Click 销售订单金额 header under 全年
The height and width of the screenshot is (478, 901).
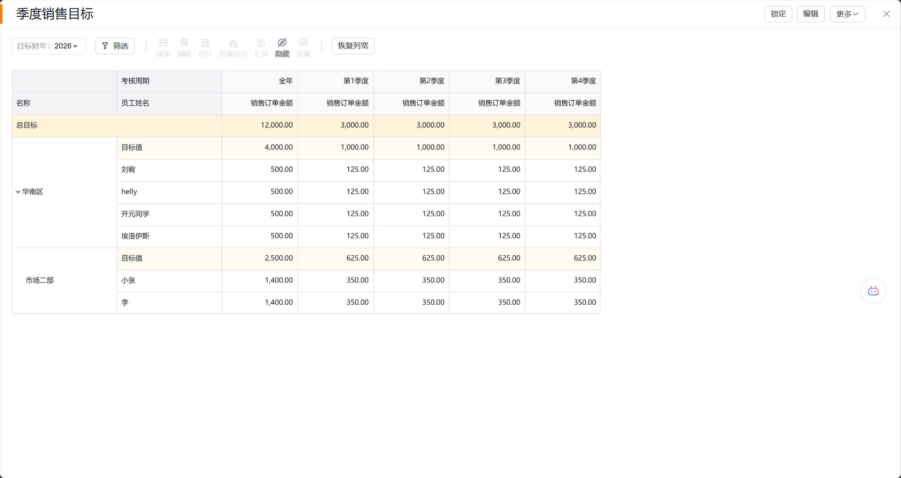click(260, 103)
